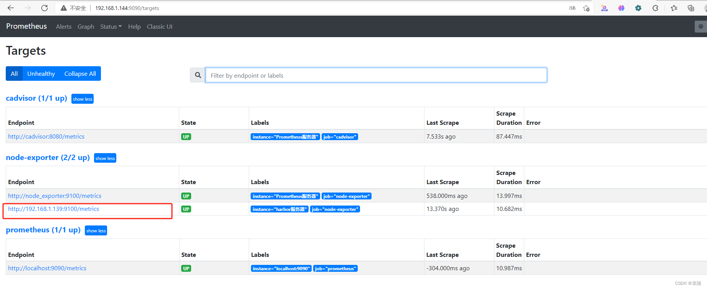Go back to the previous browser page
This screenshot has width=707, height=289.
(11, 8)
